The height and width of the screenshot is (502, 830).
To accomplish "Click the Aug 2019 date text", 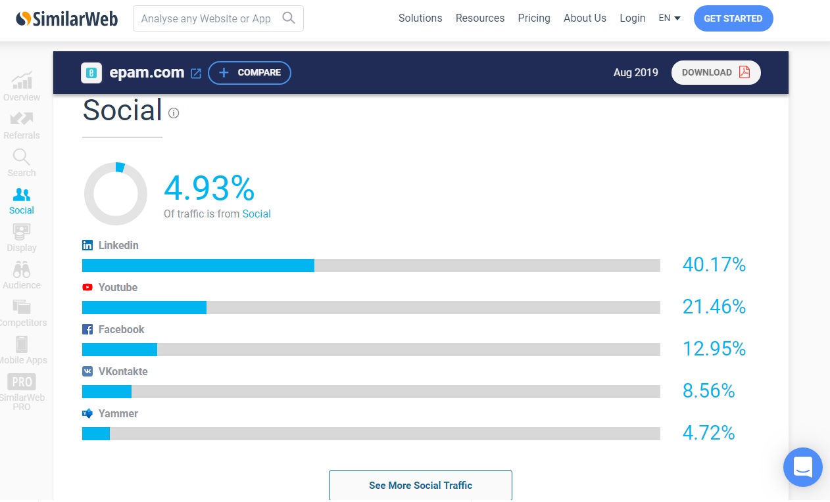I will 636,73.
